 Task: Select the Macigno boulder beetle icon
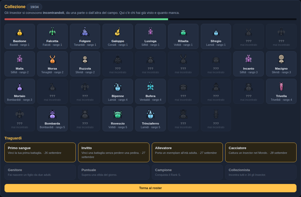coord(281,59)
